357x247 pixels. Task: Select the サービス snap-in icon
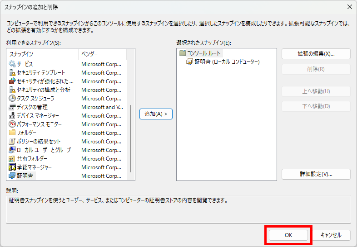point(12,64)
